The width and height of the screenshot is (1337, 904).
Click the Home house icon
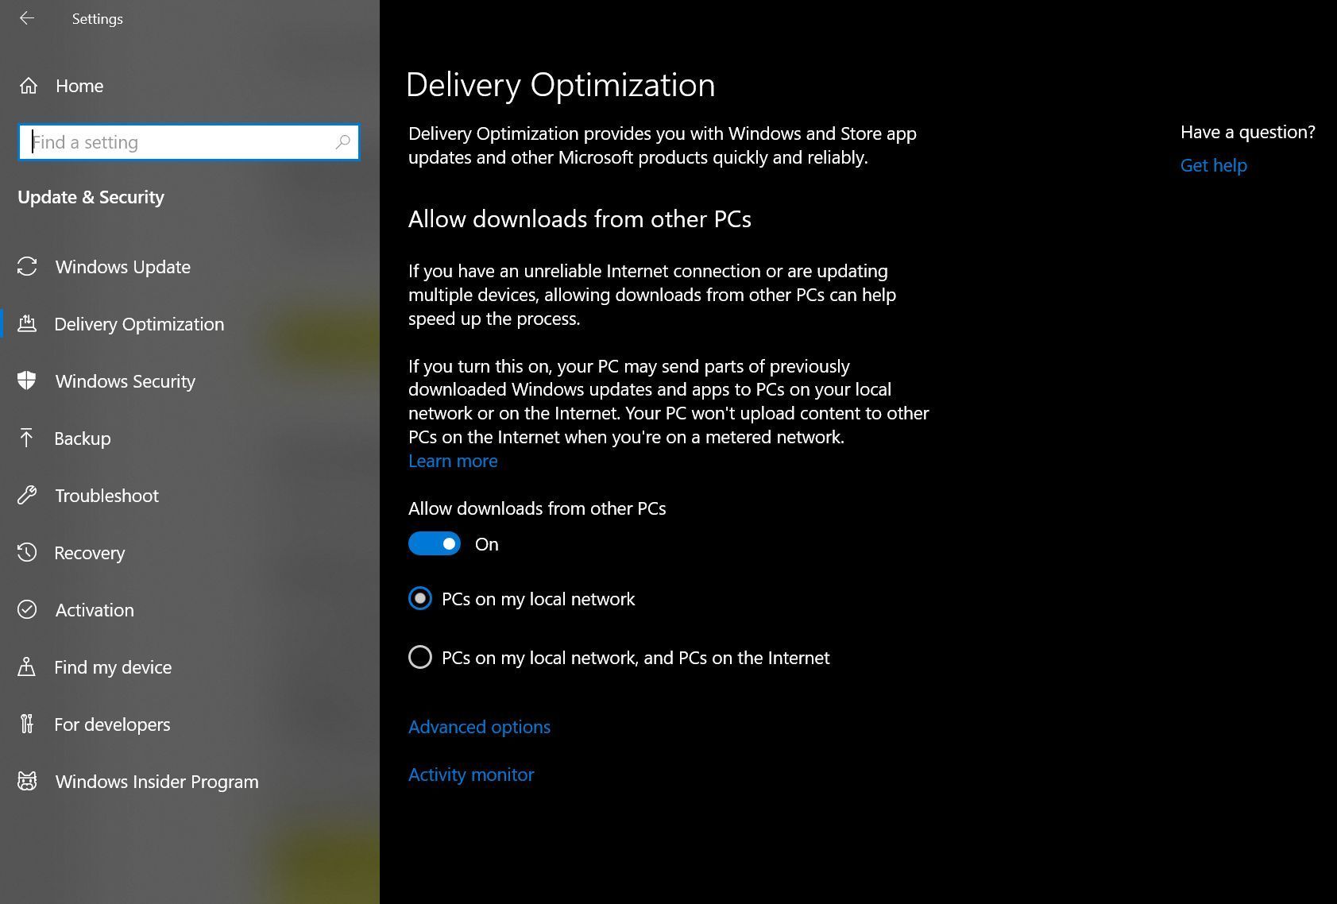(29, 86)
